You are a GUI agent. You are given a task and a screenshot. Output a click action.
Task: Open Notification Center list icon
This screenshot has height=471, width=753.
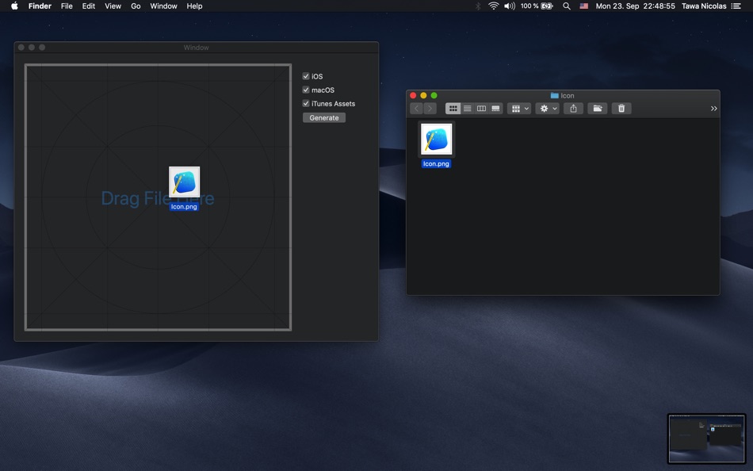click(x=736, y=6)
